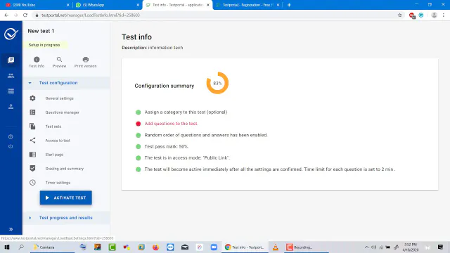Click the help question mark sidebar icon
The height and width of the screenshot is (253, 450).
(11, 137)
